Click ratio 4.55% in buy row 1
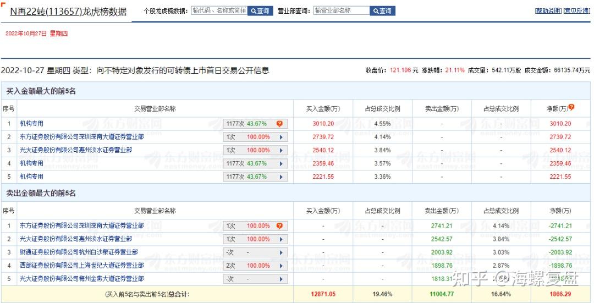Screen dimensions: 594x303 click(382, 124)
